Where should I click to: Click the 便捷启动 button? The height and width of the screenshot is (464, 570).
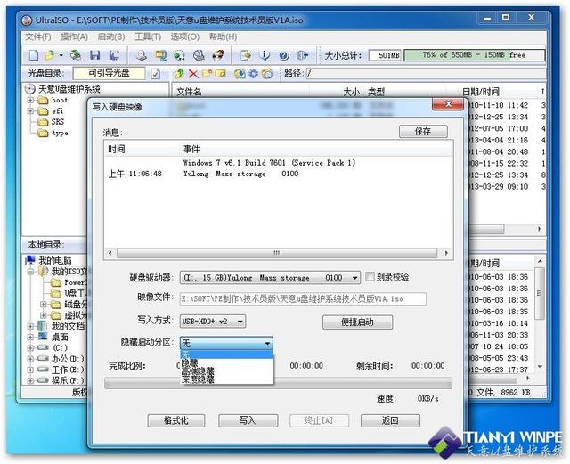coord(357,322)
